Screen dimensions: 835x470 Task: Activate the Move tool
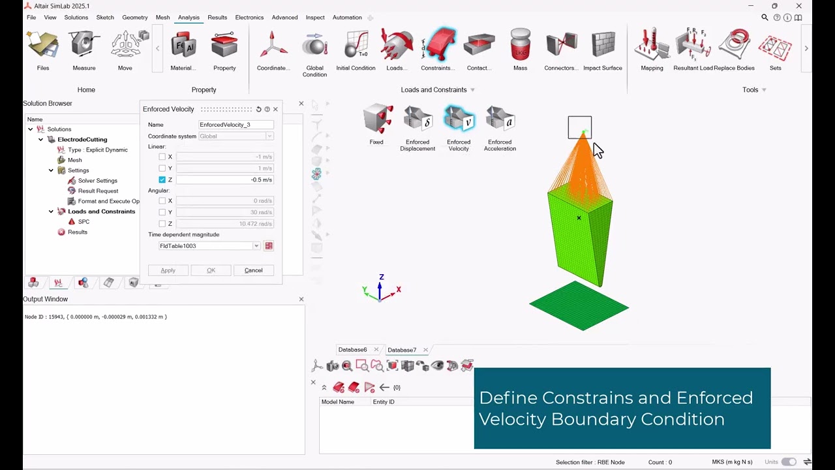point(125,51)
